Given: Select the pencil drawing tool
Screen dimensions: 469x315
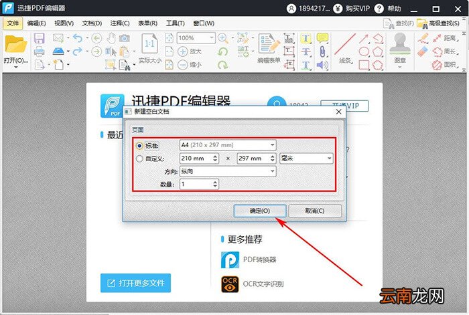Looking at the screenshot, I should tap(423, 38).
